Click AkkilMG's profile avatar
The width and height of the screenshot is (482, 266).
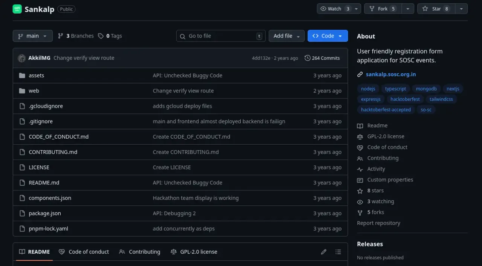pyautogui.click(x=21, y=58)
